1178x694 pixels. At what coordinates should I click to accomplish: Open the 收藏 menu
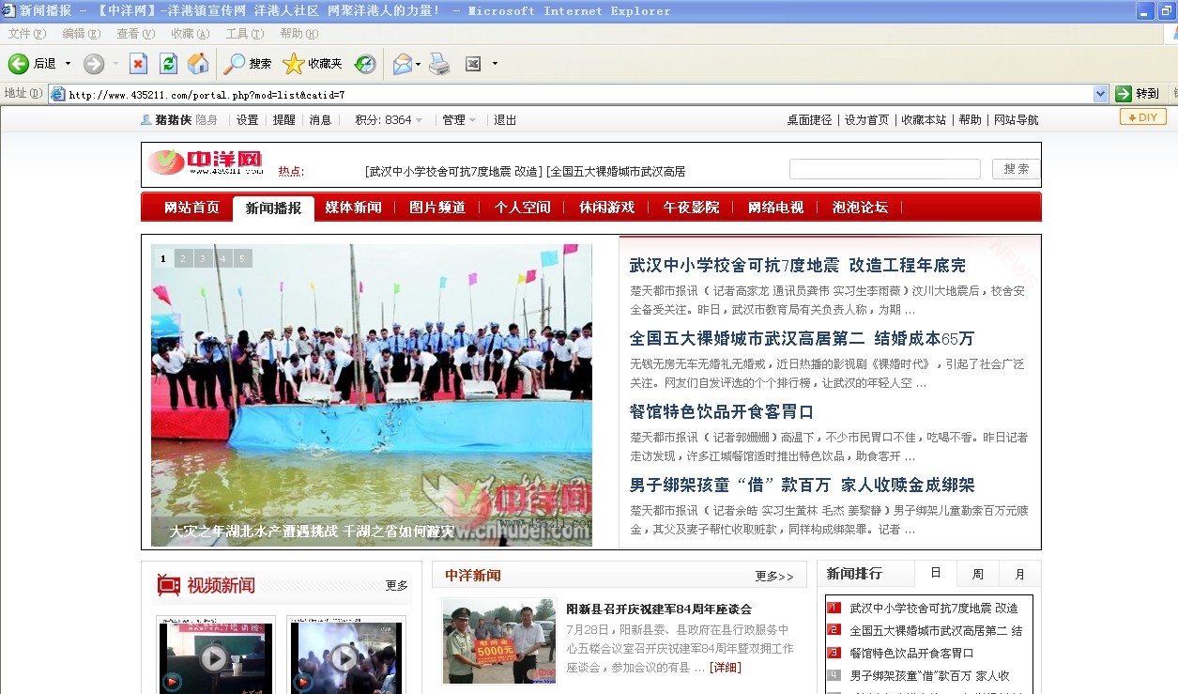[x=190, y=34]
